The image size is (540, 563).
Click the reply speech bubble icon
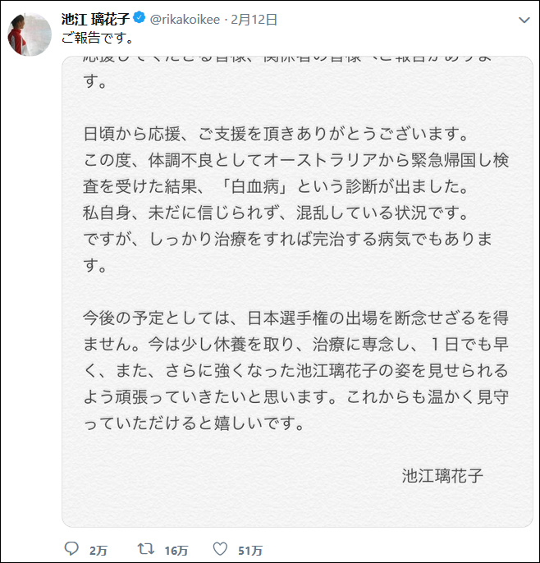[72, 548]
